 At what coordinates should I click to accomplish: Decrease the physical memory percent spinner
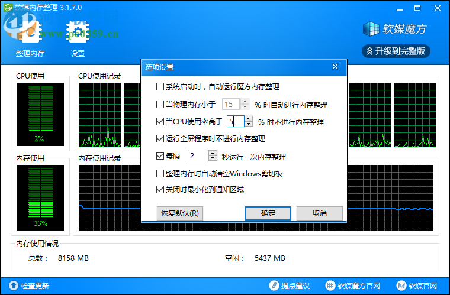tap(245, 107)
